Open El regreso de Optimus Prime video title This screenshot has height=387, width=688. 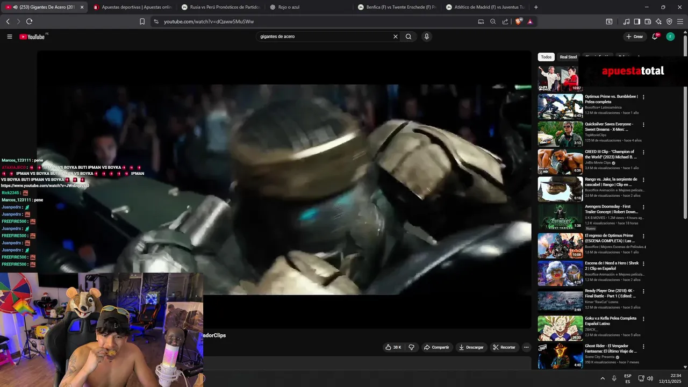tap(609, 238)
